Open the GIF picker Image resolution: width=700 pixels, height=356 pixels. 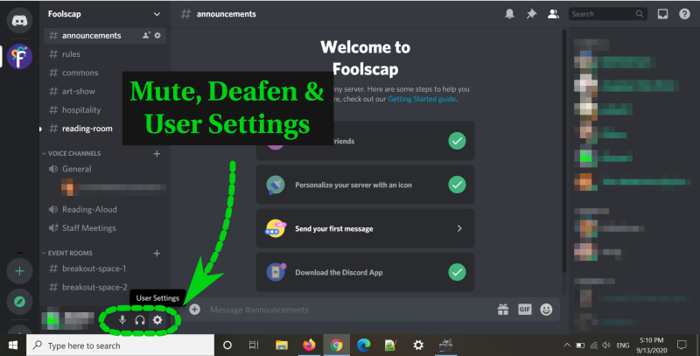[x=524, y=309]
